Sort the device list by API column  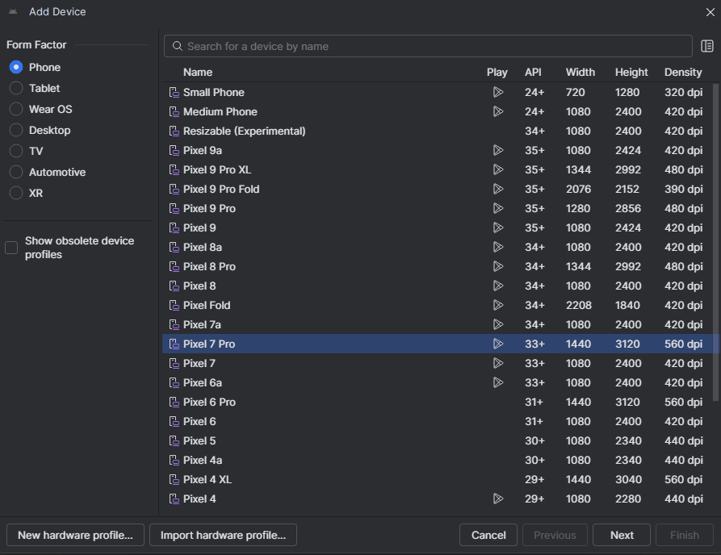[533, 72]
